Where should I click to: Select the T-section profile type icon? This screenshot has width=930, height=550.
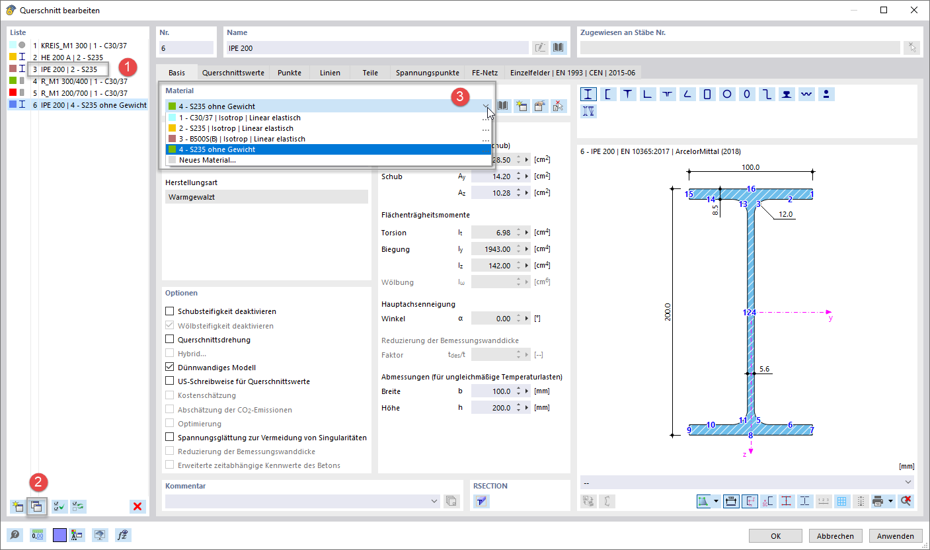point(627,94)
